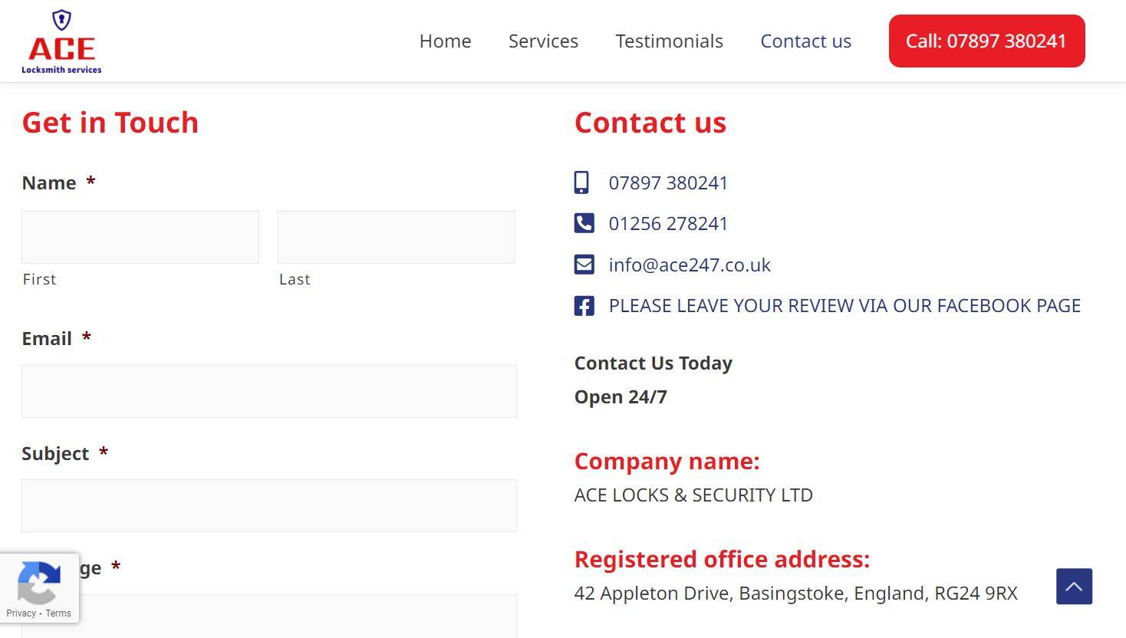Click the Facebook icon
The image size is (1126, 638).
click(x=584, y=306)
